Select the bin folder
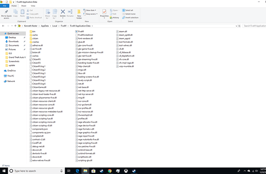Screen dimensions: 266x174 coord(32,31)
